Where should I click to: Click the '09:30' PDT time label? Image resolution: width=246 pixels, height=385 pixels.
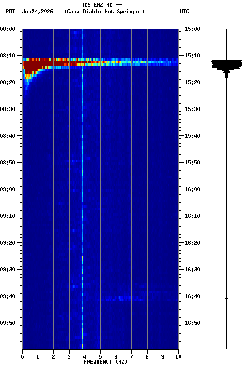[8, 270]
